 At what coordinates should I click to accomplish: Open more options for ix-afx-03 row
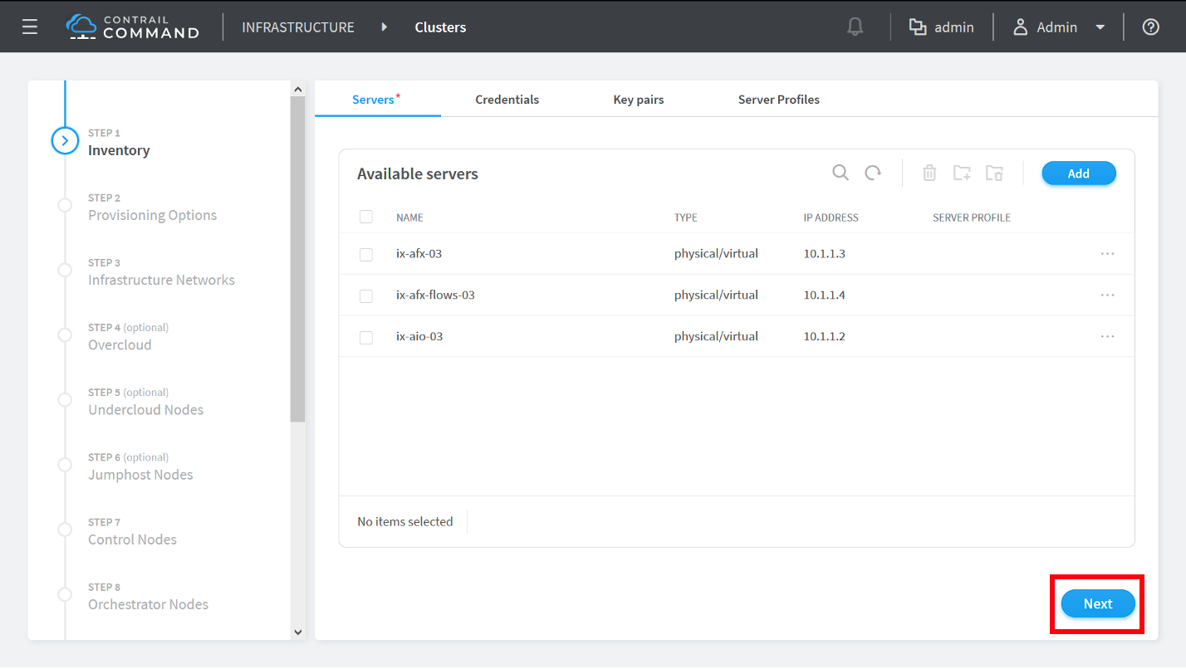1107,254
